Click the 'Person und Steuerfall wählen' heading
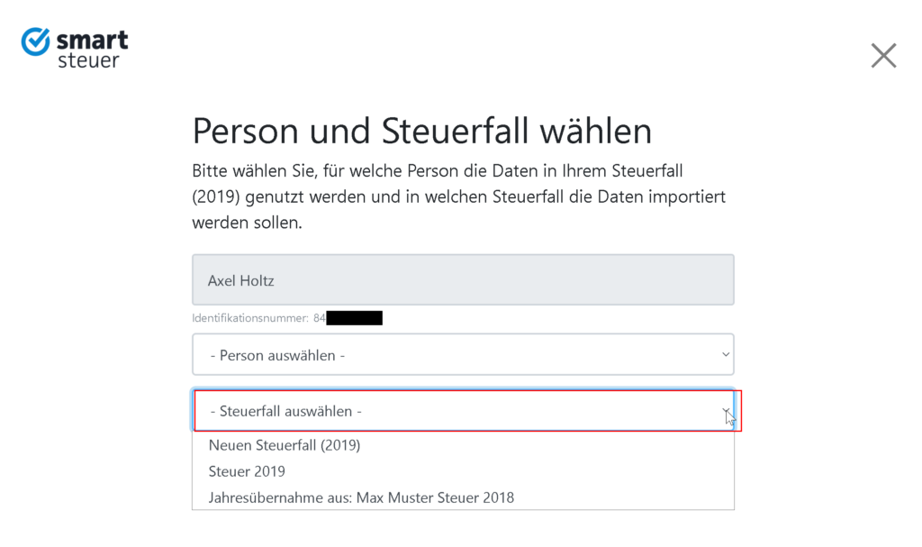Image resolution: width=922 pixels, height=547 pixels. pos(421,132)
